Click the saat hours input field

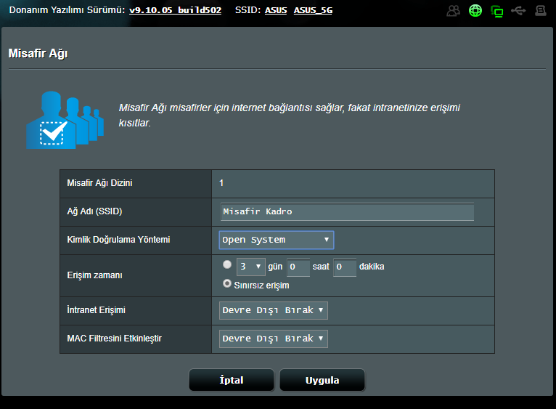point(298,267)
